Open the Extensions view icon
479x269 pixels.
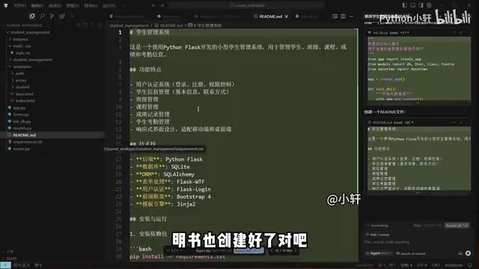pos(62,16)
